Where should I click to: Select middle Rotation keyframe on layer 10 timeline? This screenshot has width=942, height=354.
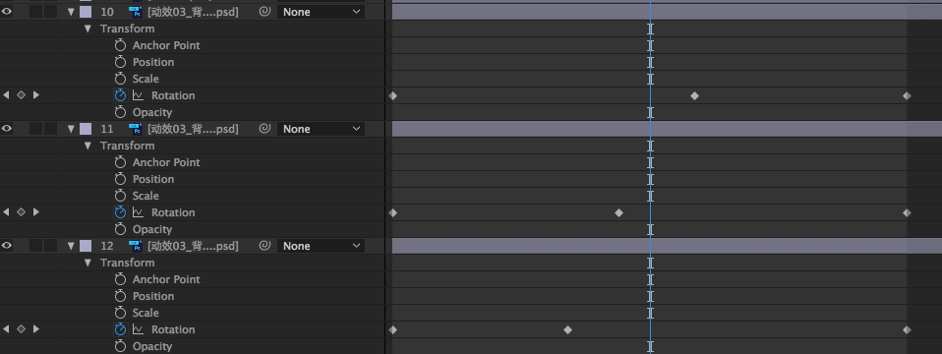pyautogui.click(x=694, y=95)
